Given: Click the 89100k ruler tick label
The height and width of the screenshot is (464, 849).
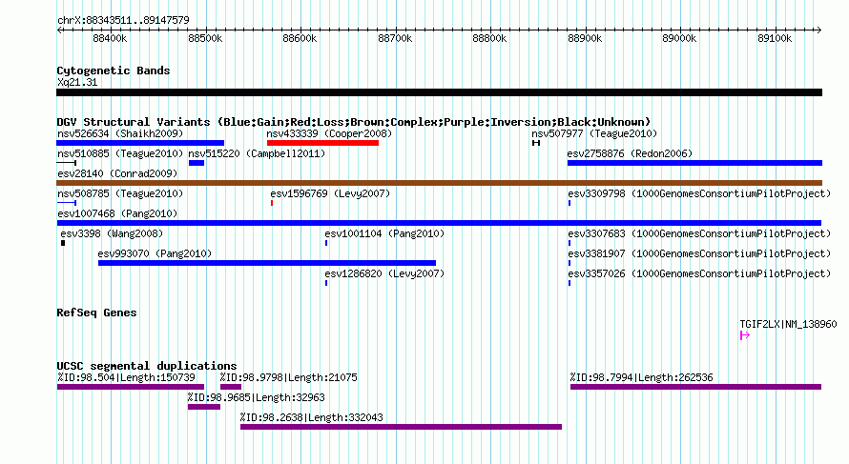Looking at the screenshot, I should 775,38.
